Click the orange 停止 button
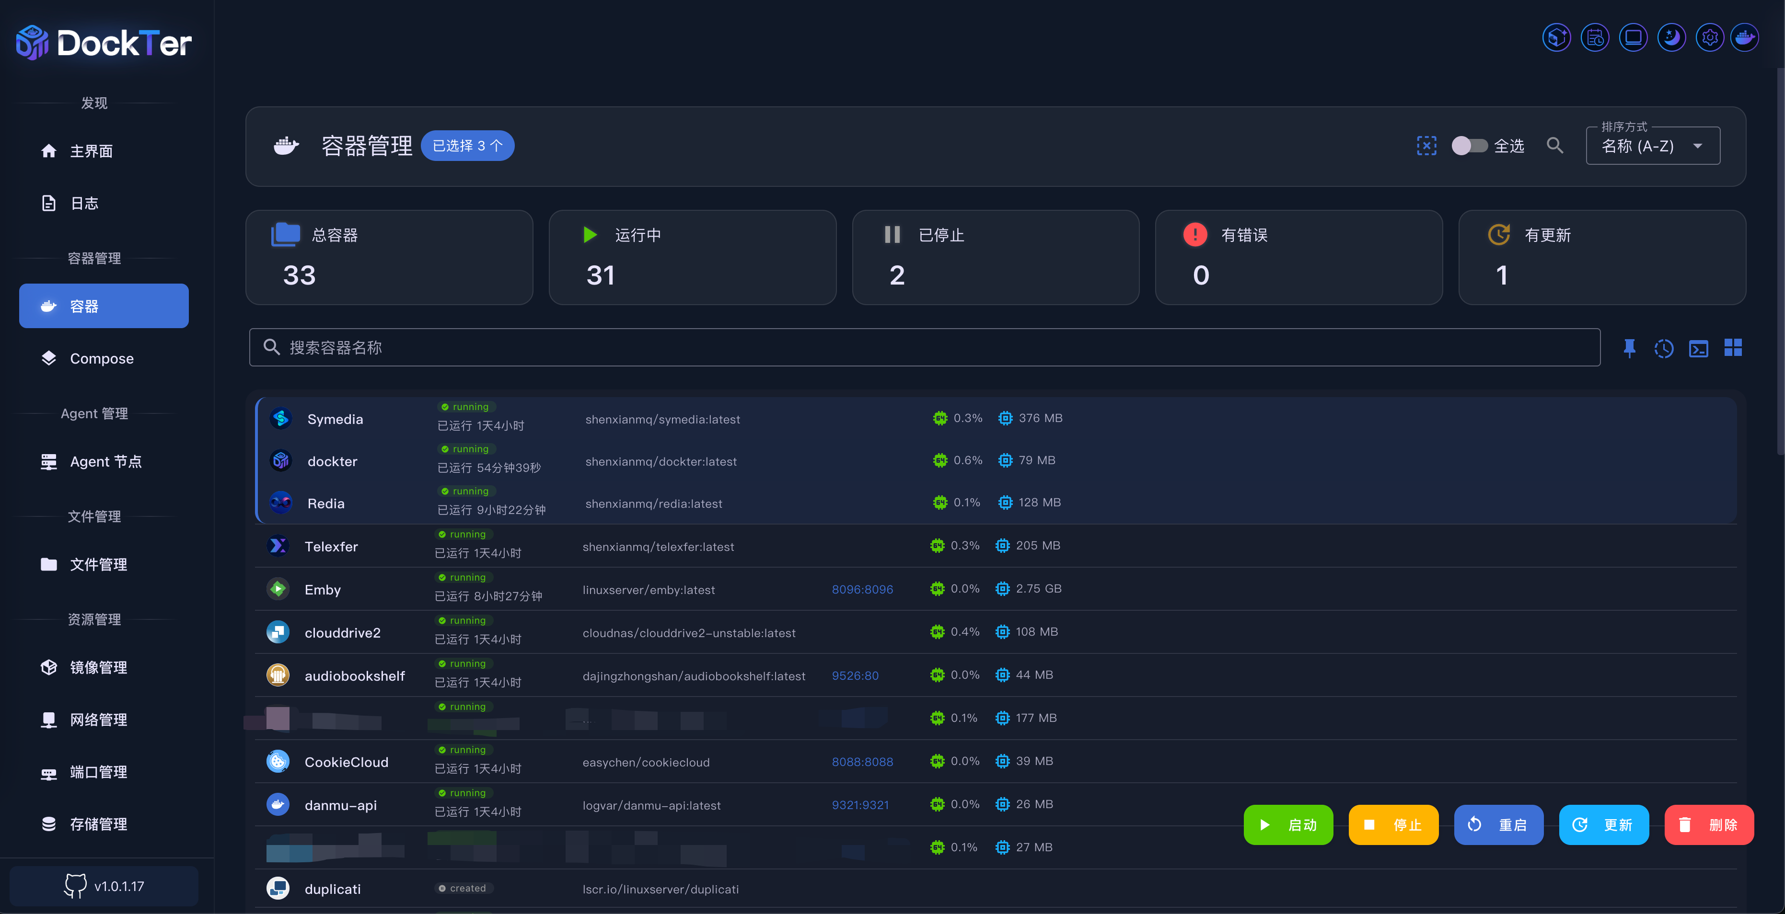Screen dimensions: 1785x914 click(x=1393, y=825)
